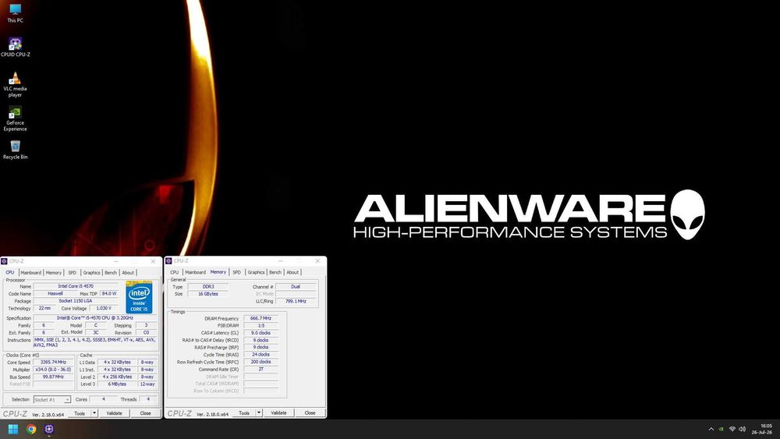
Task: Expand Tools dropdown arrow in left CPU-Z window
Action: pyautogui.click(x=94, y=413)
